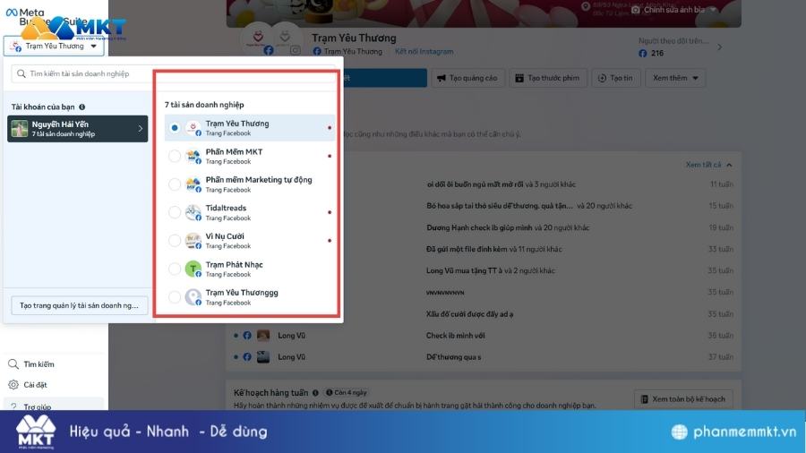The image size is (806, 453).
Task: Click the Facebook icon beside 216 followers count
Action: (x=642, y=54)
